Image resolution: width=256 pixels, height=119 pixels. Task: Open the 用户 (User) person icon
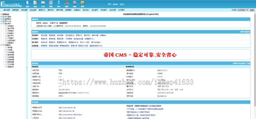(59, 3)
